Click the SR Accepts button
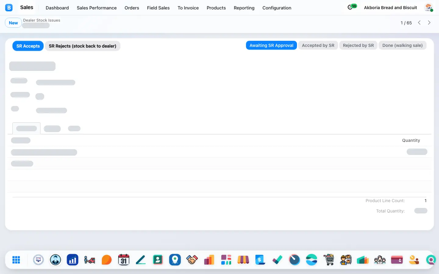Viewport: 439px width, 274px height. pos(28,46)
